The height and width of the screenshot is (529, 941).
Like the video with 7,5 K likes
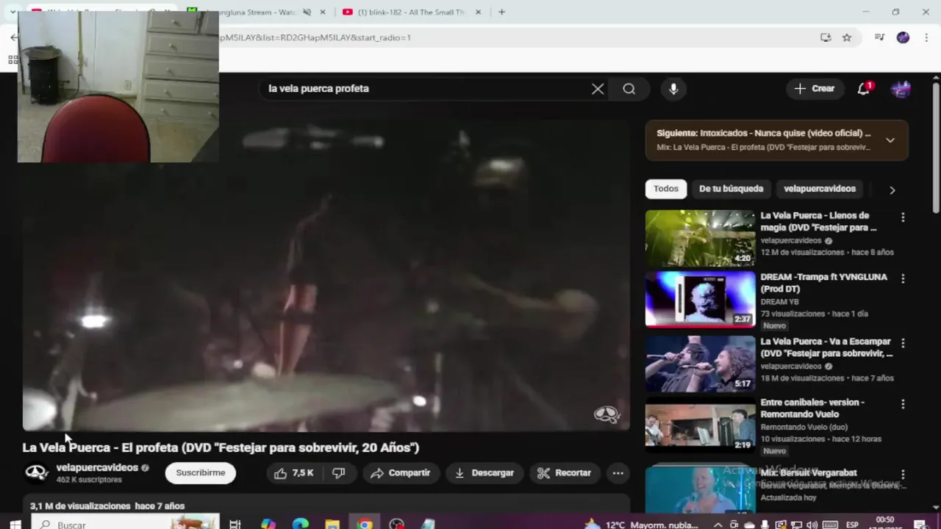(x=294, y=473)
